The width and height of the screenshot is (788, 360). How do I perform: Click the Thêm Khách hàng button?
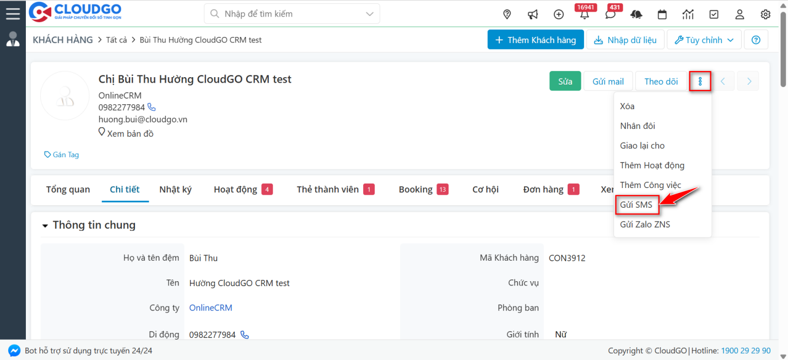535,40
